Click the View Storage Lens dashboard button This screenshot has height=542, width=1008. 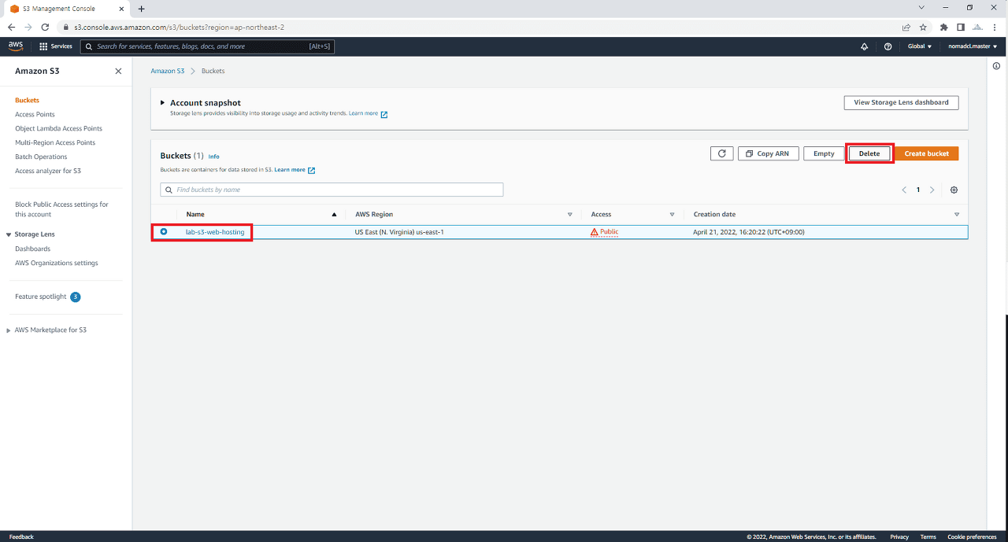[x=901, y=102]
